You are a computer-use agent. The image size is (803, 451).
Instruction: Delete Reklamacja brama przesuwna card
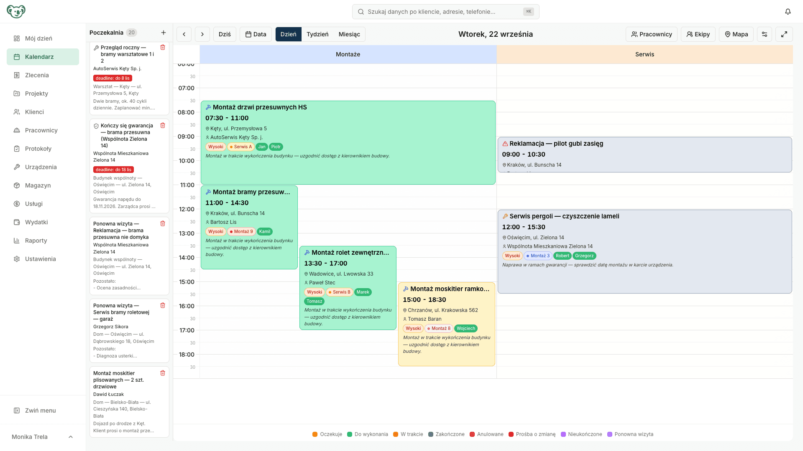pyautogui.click(x=163, y=224)
